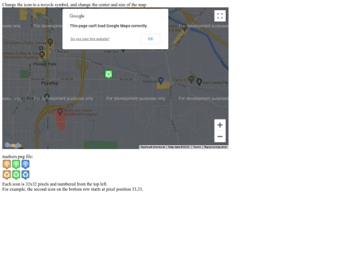The width and height of the screenshot is (362, 272).
Task: Click the Anthem Coffee & Tea pin
Action: click(42, 54)
